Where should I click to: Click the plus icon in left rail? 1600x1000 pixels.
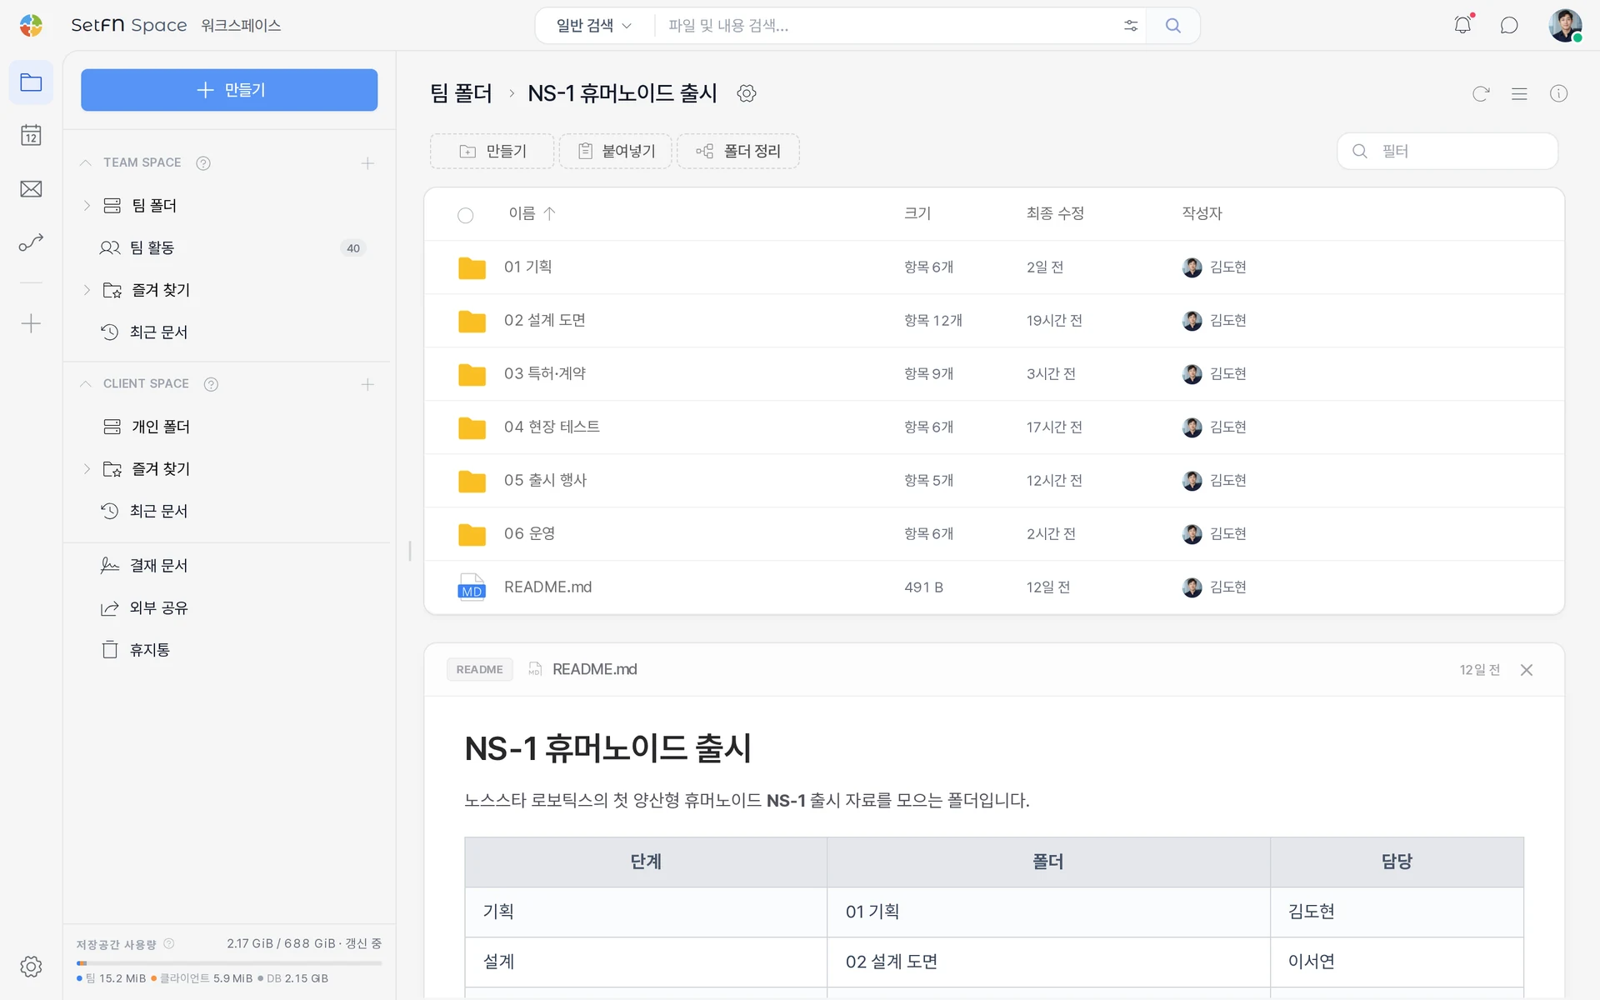[x=31, y=323]
